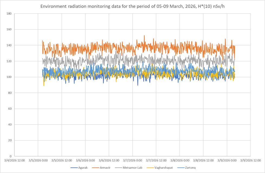265x173 pixels.
Task: Click the 60 value on the vertical axis
Action: point(9,109)
